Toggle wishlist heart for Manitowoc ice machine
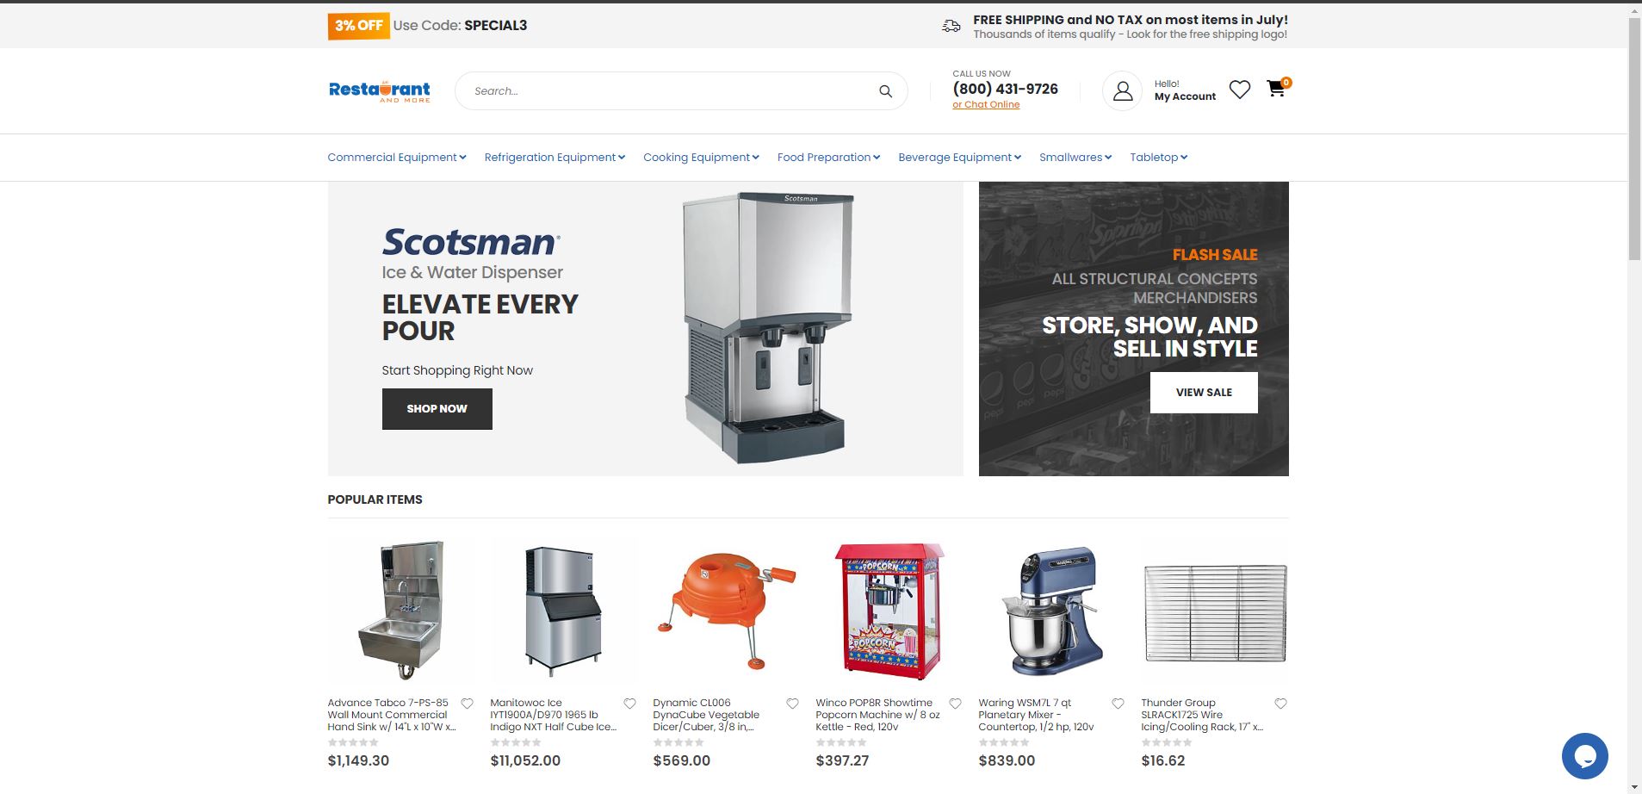The height and width of the screenshot is (794, 1642). (629, 704)
